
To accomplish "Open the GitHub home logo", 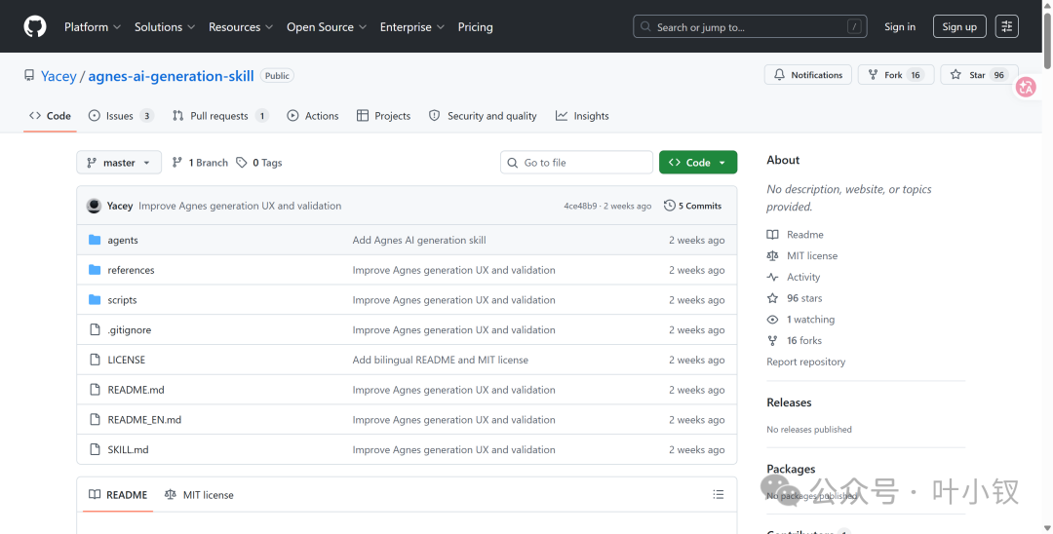I will pyautogui.click(x=35, y=27).
